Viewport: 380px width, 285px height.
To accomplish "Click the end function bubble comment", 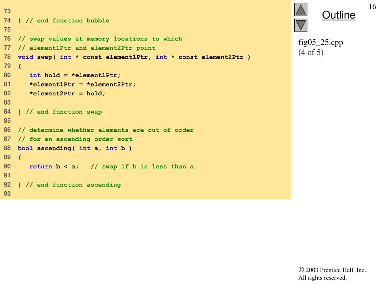I will pos(68,21).
